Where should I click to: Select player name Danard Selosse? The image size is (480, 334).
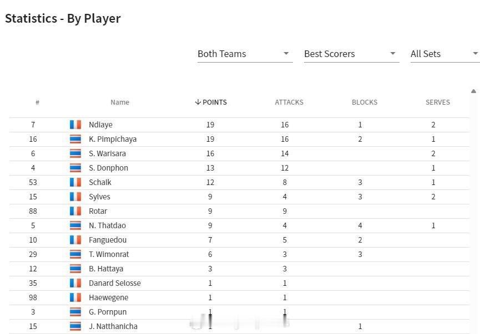115,283
